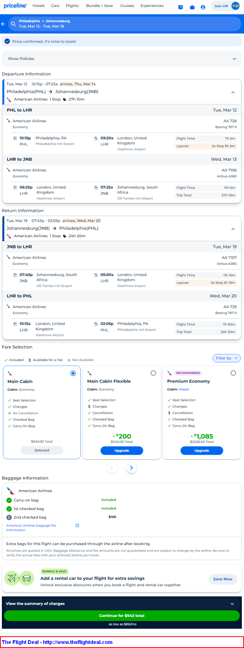244x648 pixels.
Task: Click the airline logo on Premium Economy card
Action: (x=169, y=373)
